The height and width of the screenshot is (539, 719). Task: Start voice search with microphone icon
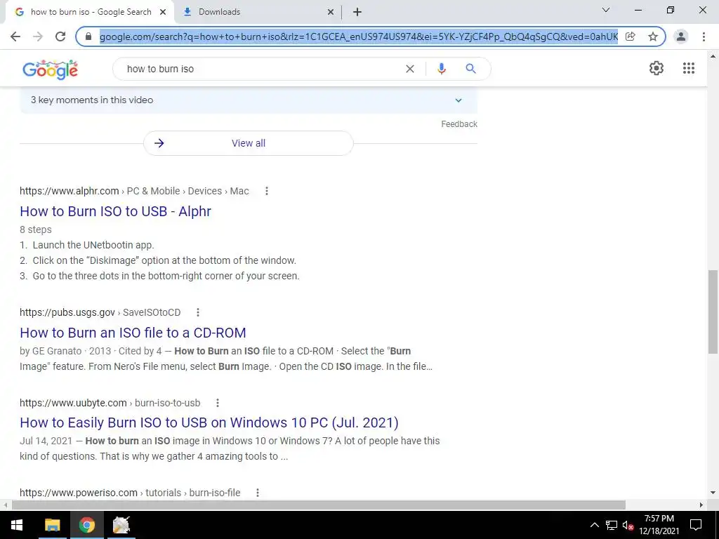pos(441,69)
